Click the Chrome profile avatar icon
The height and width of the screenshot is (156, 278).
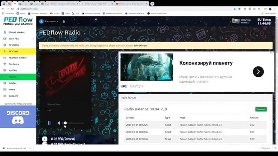[x=270, y=9]
